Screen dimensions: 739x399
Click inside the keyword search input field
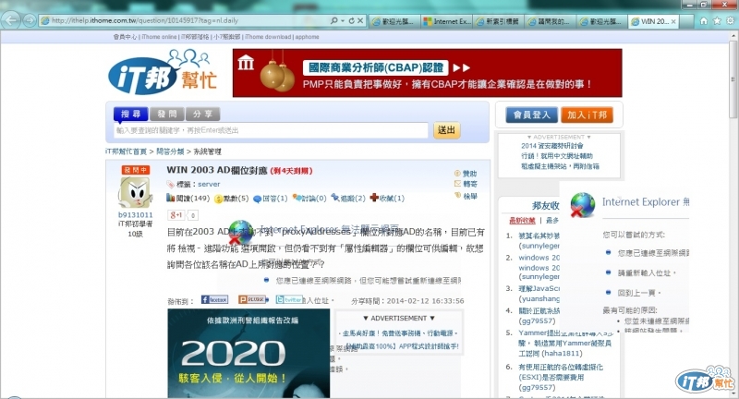point(272,130)
